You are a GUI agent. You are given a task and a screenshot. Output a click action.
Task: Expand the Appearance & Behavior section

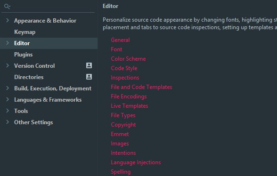coord(8,20)
